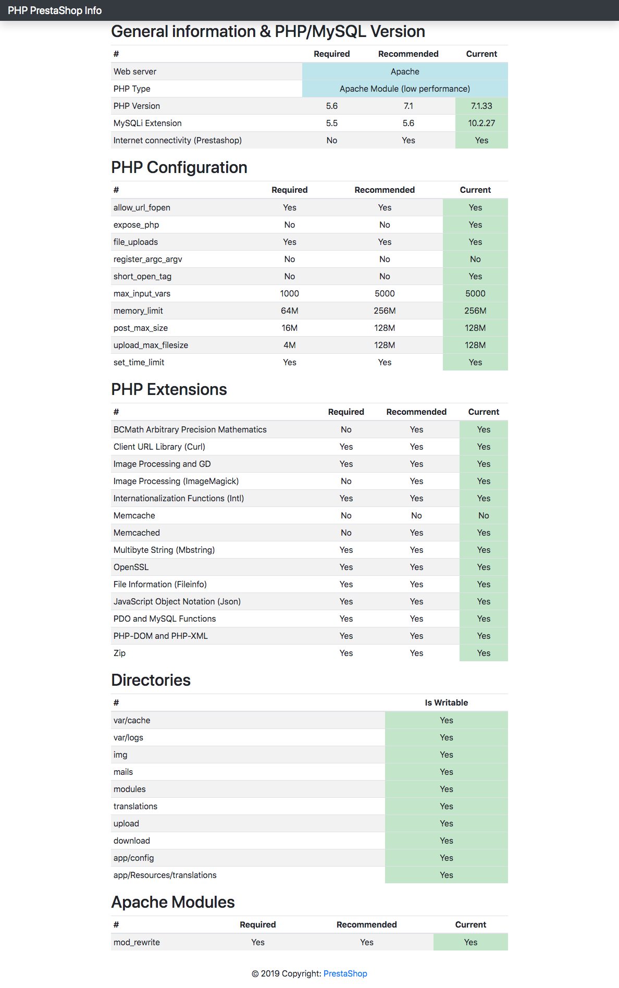Image resolution: width=619 pixels, height=988 pixels.
Task: Select the var/cache directory row
Action: coord(132,720)
